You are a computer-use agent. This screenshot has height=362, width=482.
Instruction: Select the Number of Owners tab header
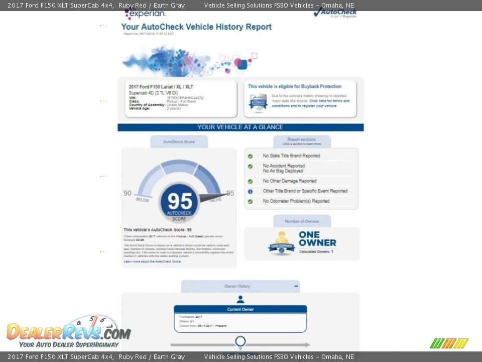[x=302, y=221]
